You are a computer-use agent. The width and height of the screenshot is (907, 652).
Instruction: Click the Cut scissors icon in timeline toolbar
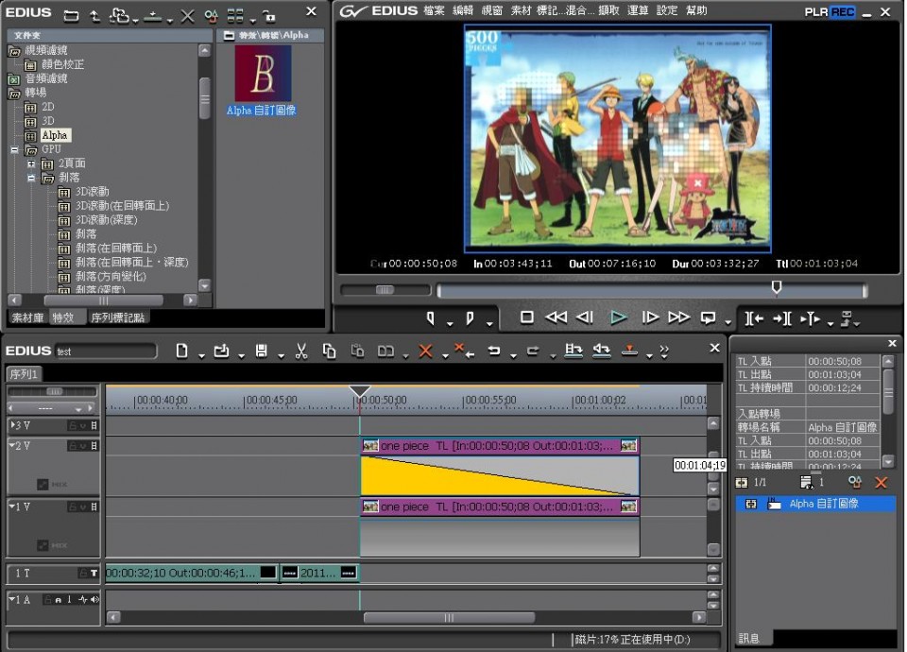(x=301, y=351)
